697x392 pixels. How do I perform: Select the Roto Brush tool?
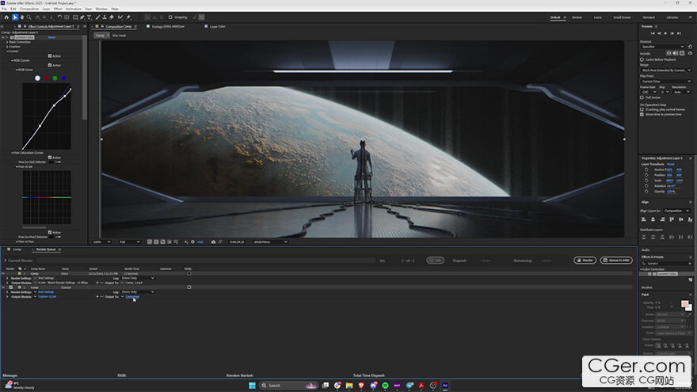(x=120, y=17)
